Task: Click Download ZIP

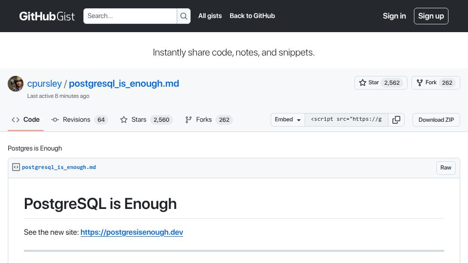Action: (x=436, y=120)
